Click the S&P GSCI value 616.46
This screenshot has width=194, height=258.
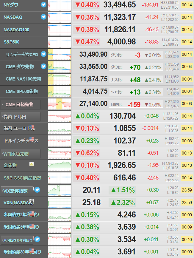125,178
